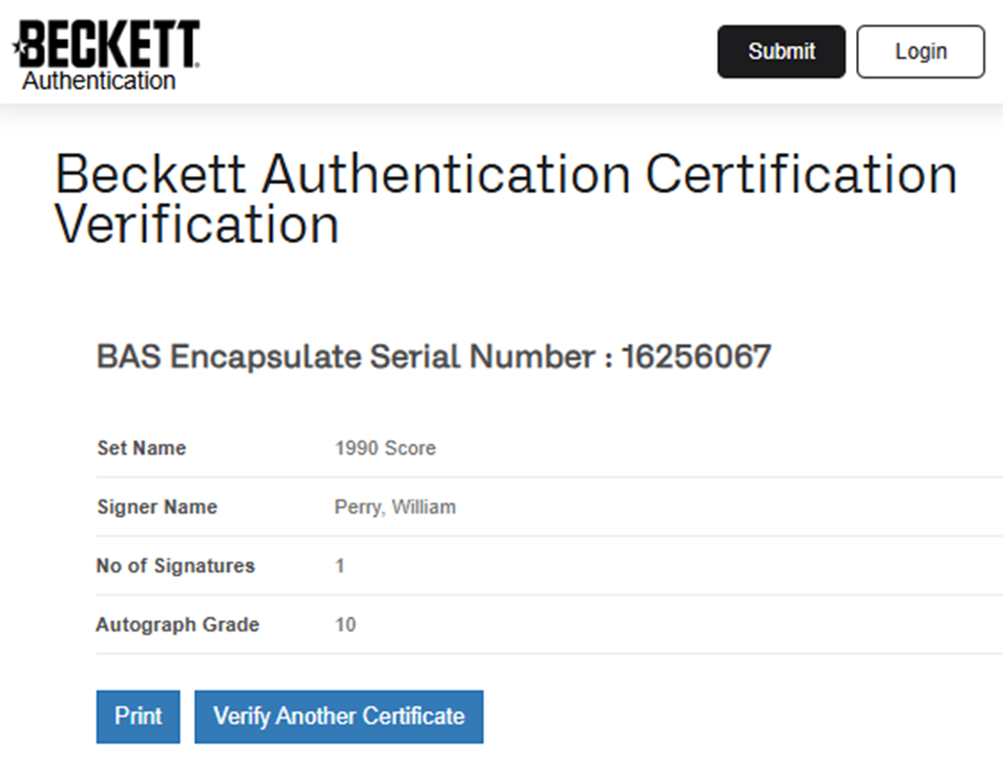Open the Login page
1003x758 pixels.
click(920, 51)
